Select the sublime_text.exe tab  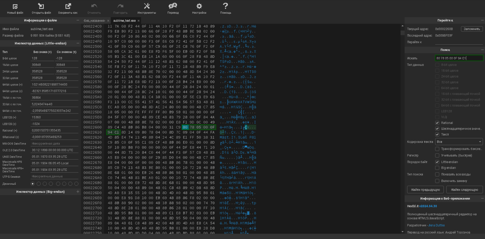click(x=124, y=21)
